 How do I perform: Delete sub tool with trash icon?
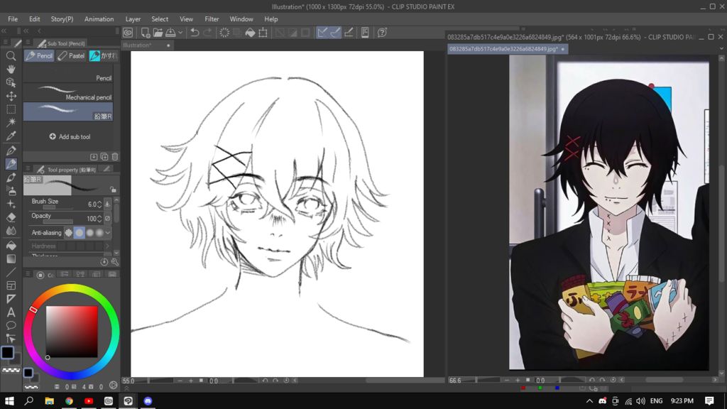(115, 157)
